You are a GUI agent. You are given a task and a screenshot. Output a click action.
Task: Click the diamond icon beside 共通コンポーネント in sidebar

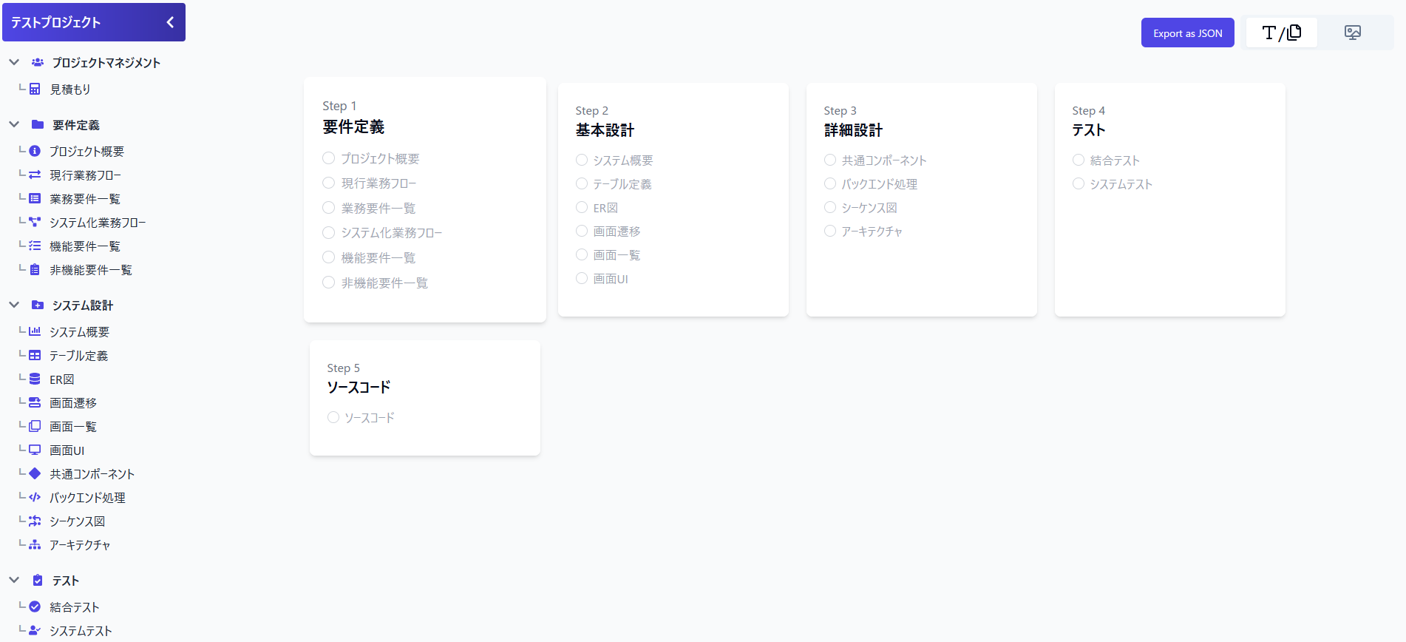35,473
